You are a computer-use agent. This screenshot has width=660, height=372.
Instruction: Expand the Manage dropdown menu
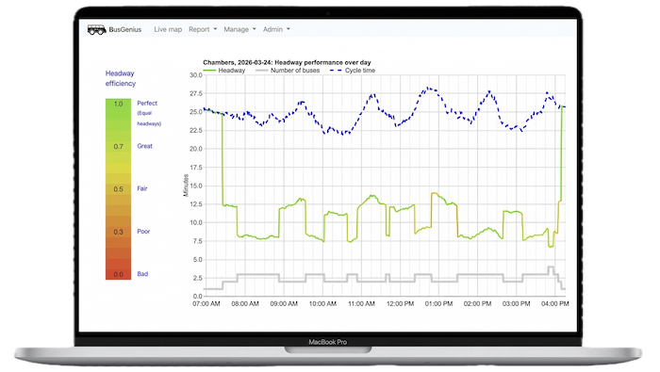[x=239, y=29]
